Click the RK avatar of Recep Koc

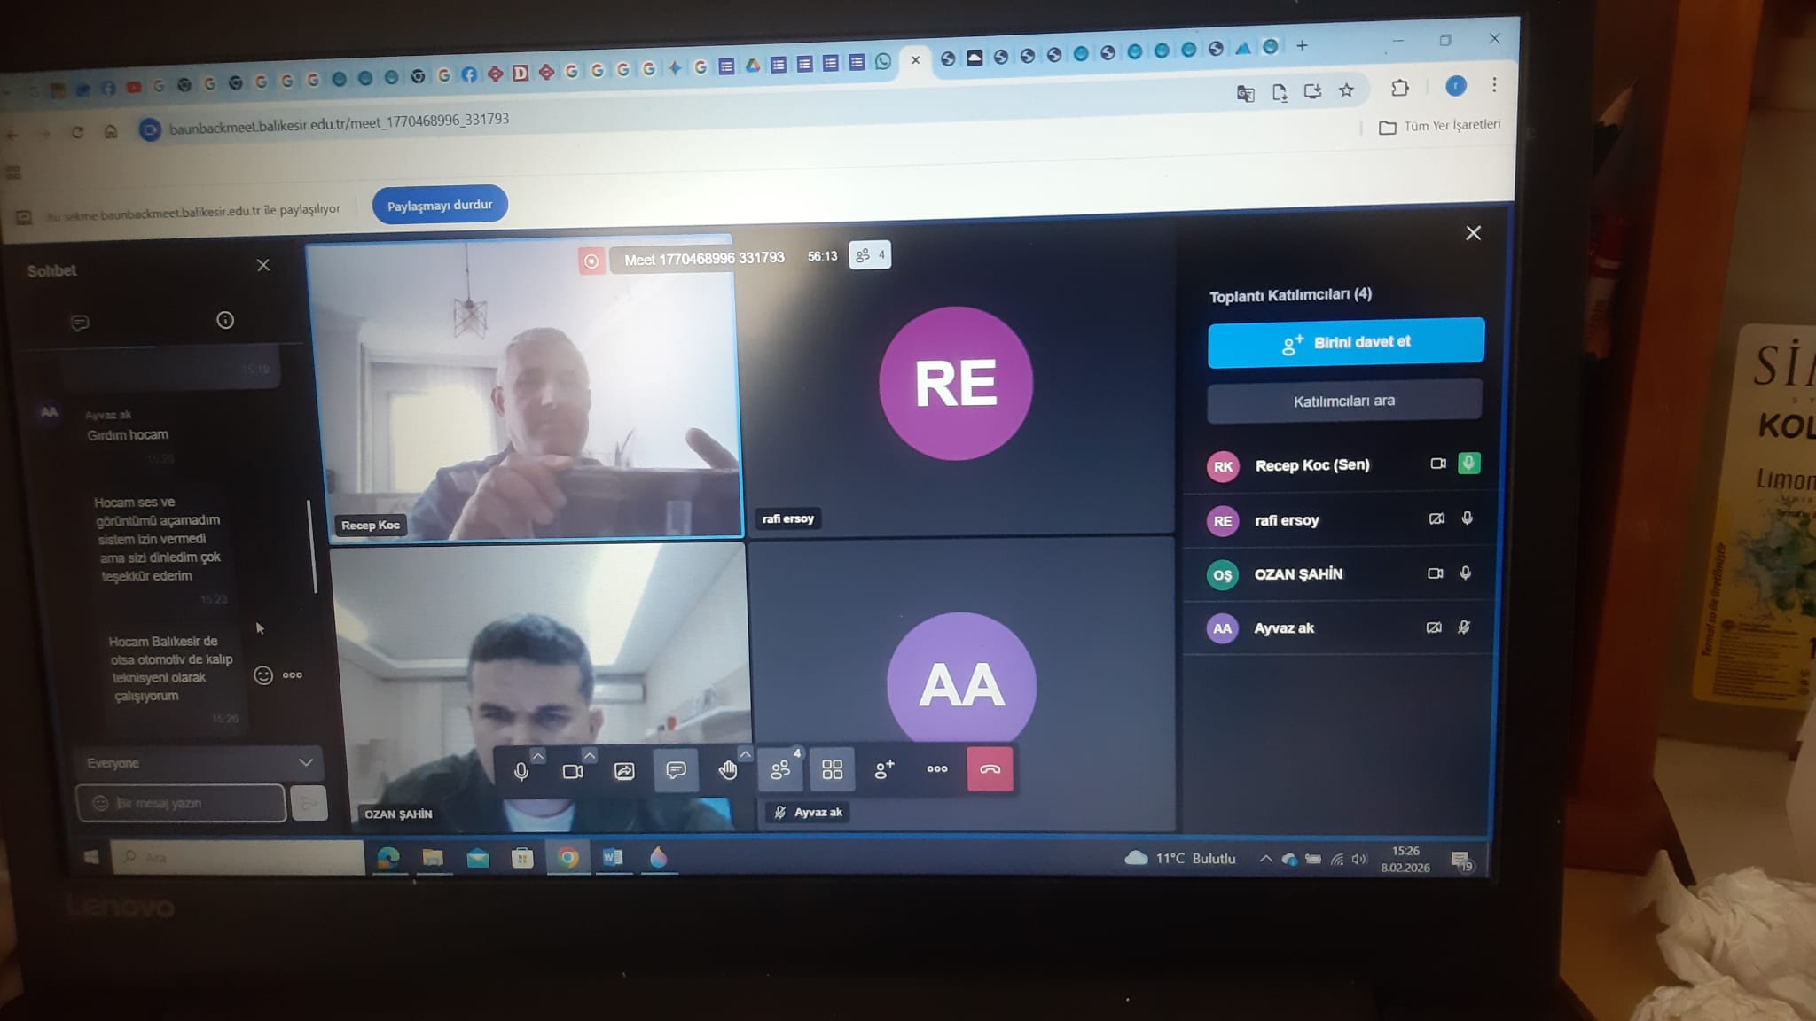click(x=1223, y=466)
